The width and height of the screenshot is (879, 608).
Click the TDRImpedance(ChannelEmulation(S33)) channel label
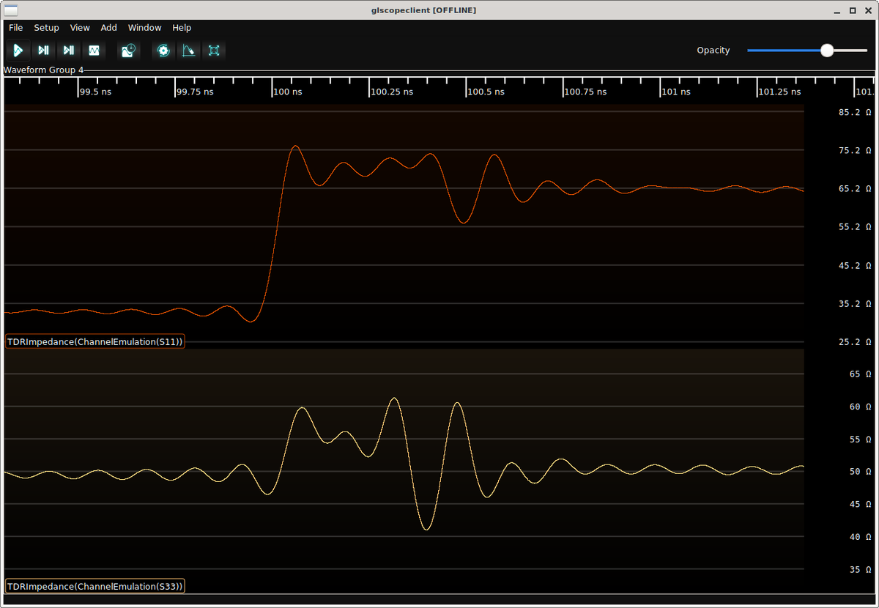point(94,586)
